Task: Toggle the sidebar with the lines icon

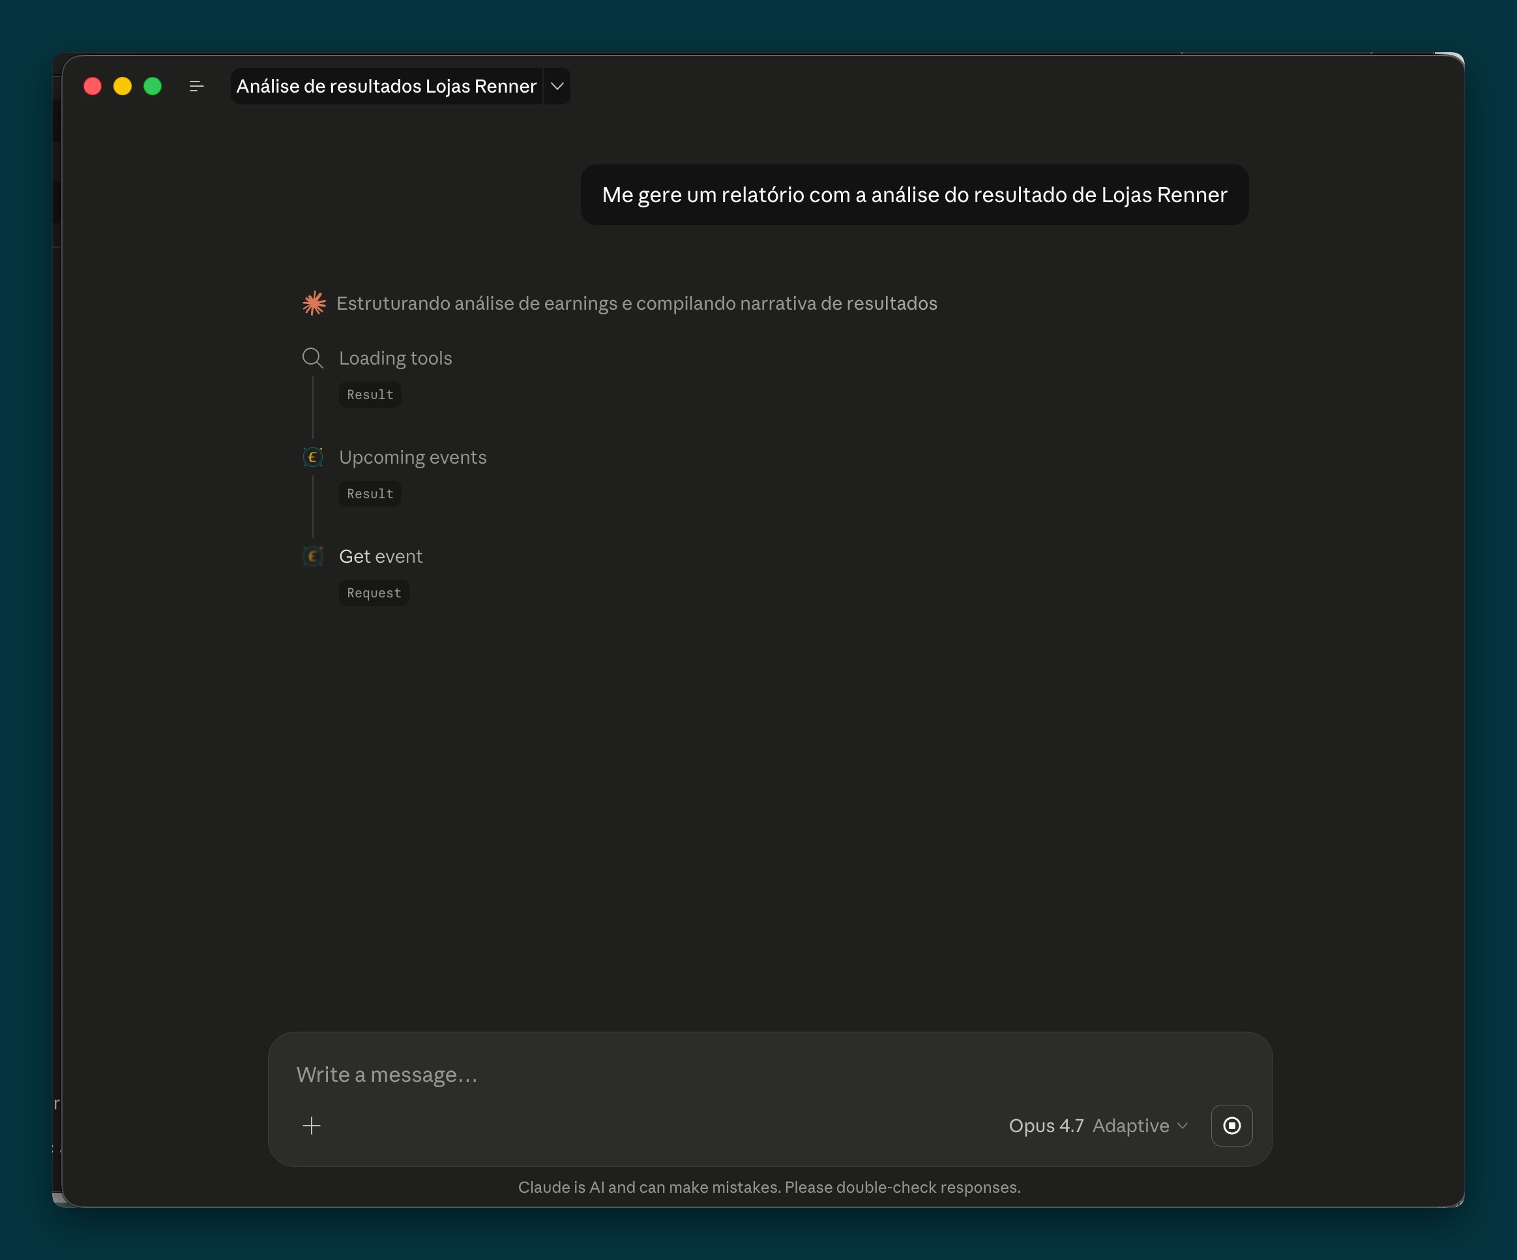Action: point(196,87)
